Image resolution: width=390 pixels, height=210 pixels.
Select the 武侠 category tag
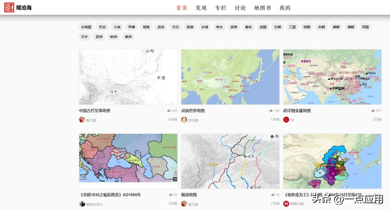[161, 27]
